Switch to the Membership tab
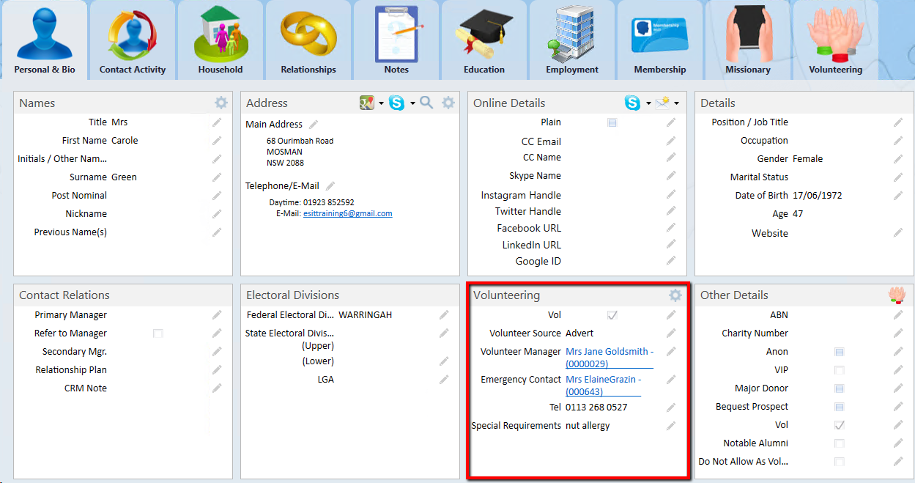The width and height of the screenshot is (915, 483). coord(659,40)
